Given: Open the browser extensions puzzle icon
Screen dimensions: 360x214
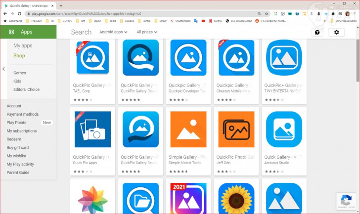Looking at the screenshot, I should 333,14.
